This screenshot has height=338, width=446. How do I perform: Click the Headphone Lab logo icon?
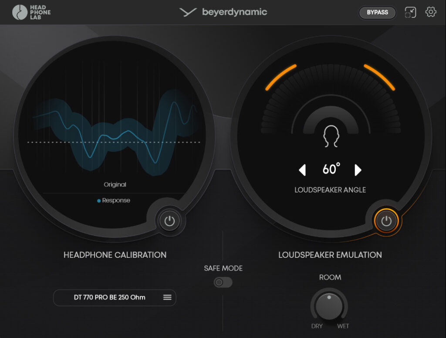click(x=20, y=12)
